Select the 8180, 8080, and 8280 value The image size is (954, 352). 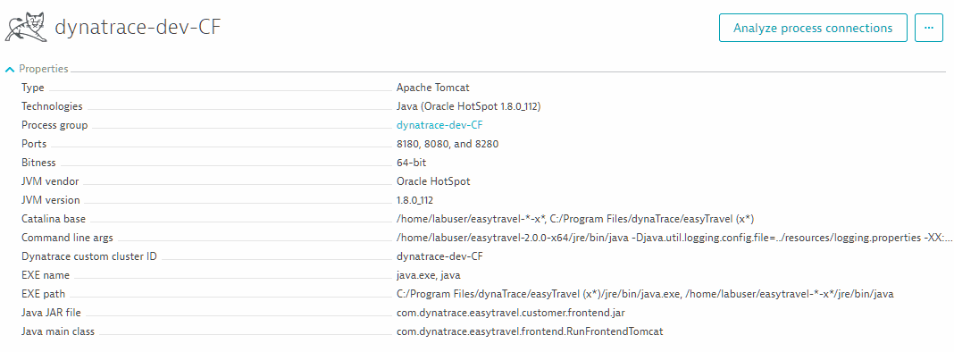coord(448,144)
